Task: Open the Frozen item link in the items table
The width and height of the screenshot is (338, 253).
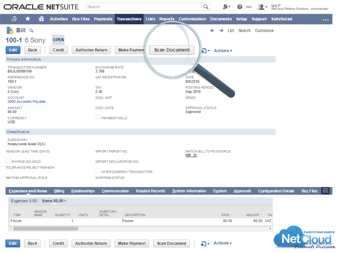Action: click(16, 221)
